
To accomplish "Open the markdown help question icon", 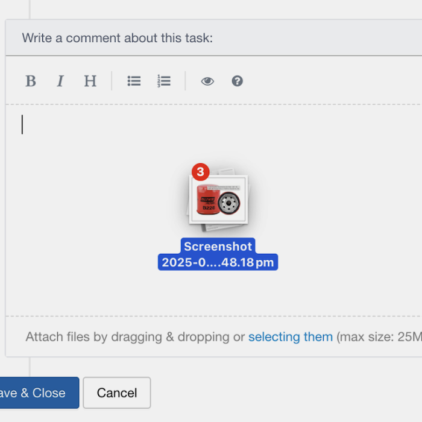I will pos(237,81).
